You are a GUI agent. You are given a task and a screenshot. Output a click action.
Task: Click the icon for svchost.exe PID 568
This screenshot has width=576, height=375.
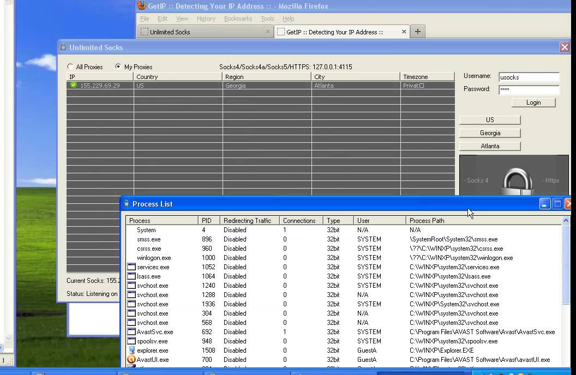pos(131,322)
